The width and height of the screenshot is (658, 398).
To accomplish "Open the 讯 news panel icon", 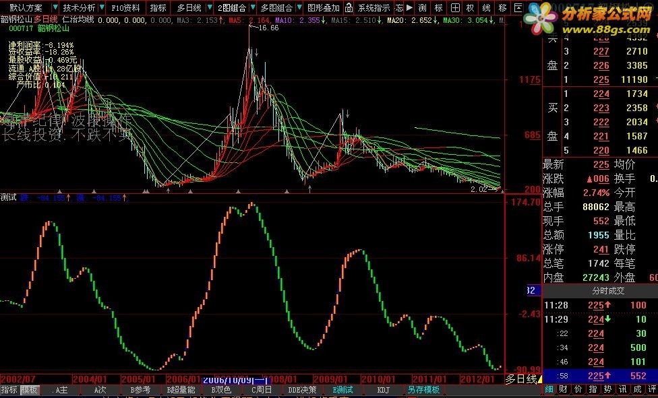I will pos(622,389).
